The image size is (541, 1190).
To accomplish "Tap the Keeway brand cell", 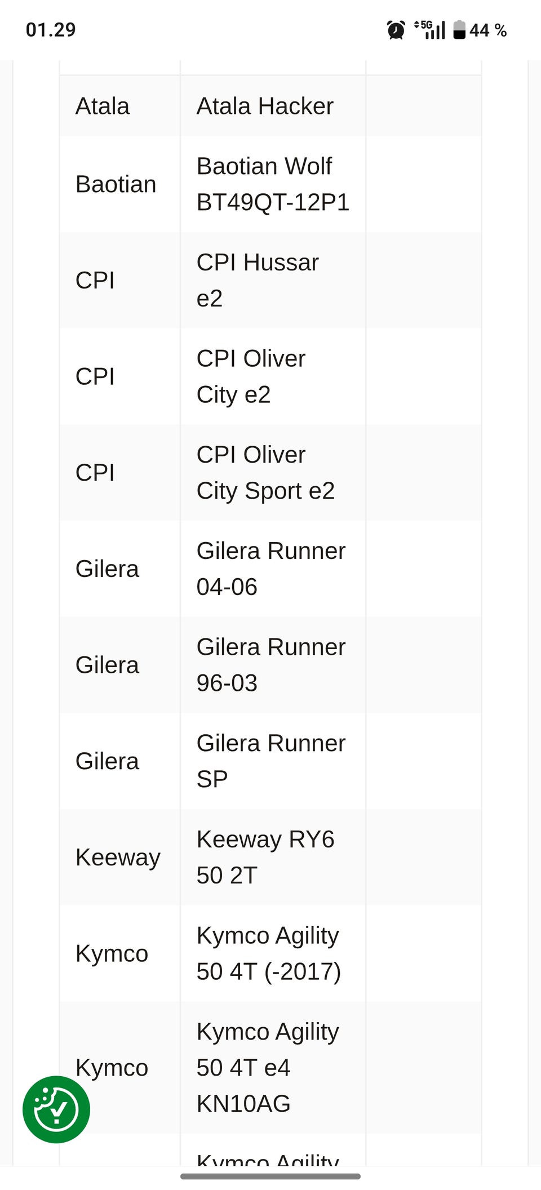I will pos(118,857).
